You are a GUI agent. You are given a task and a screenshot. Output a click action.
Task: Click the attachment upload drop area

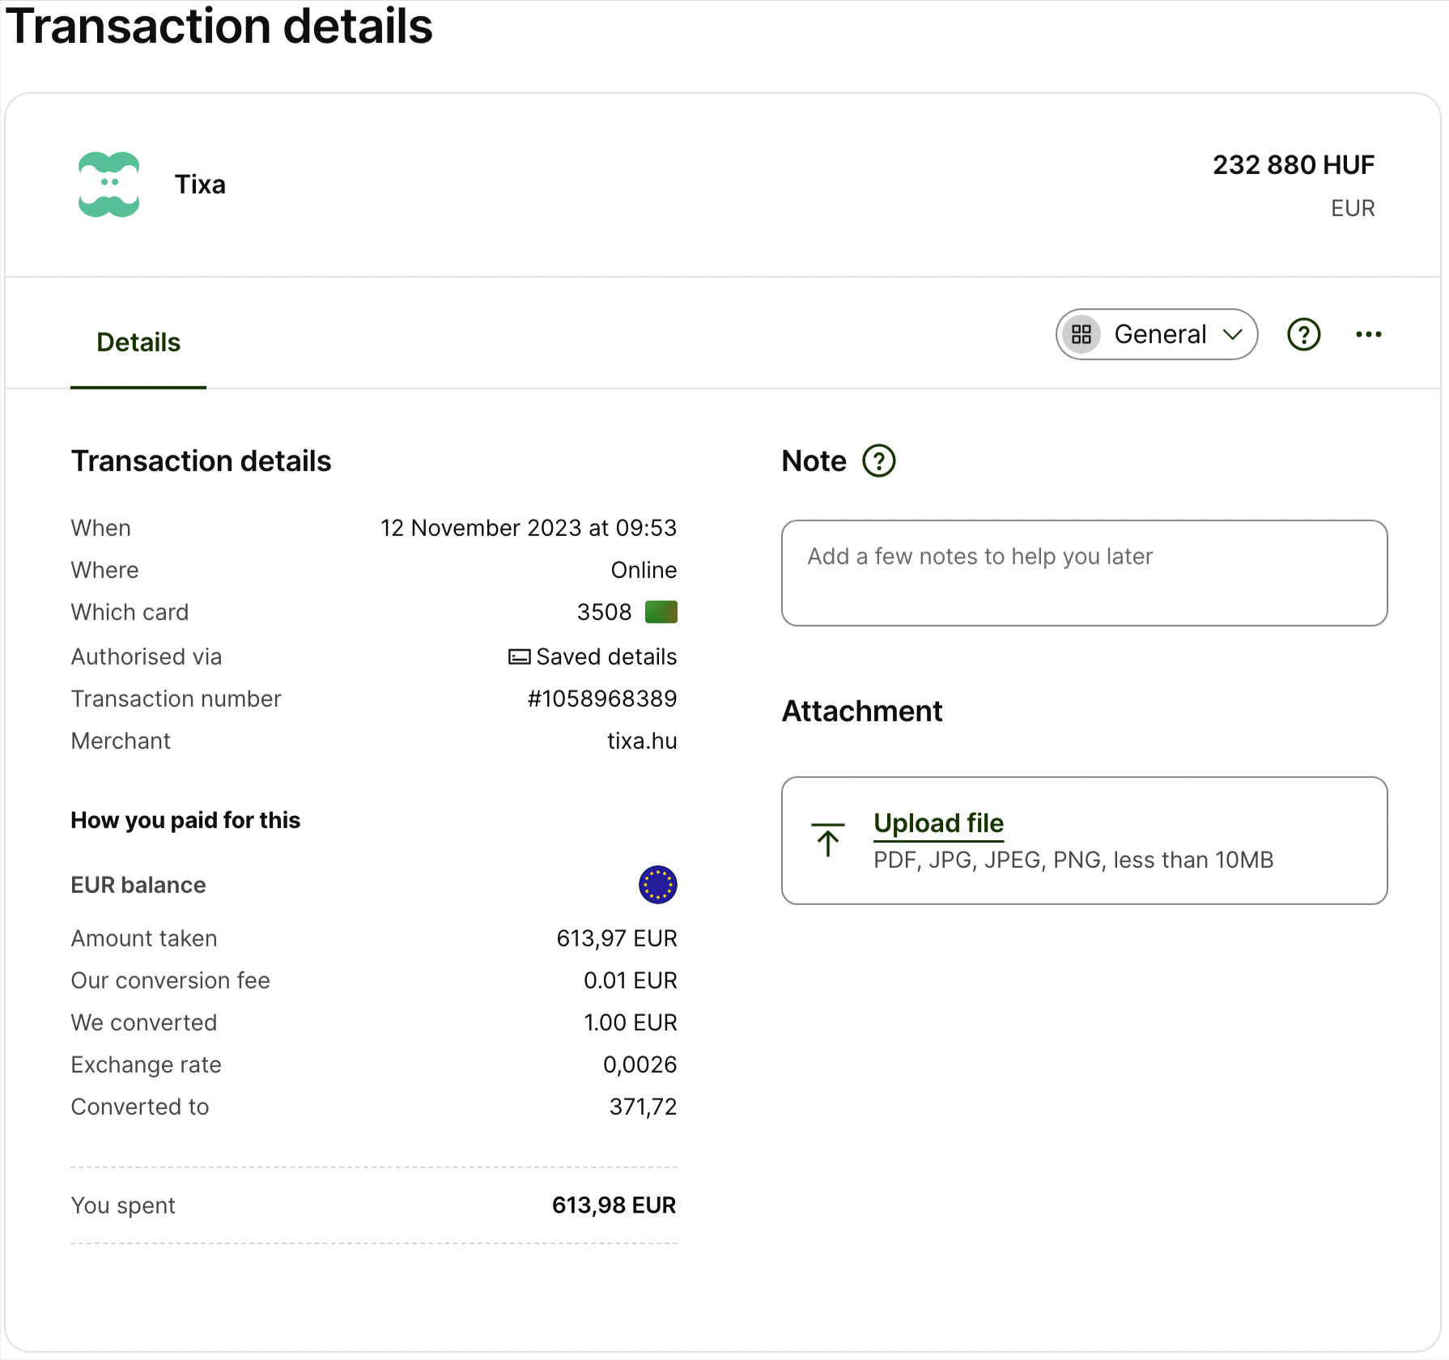pyautogui.click(x=1084, y=840)
